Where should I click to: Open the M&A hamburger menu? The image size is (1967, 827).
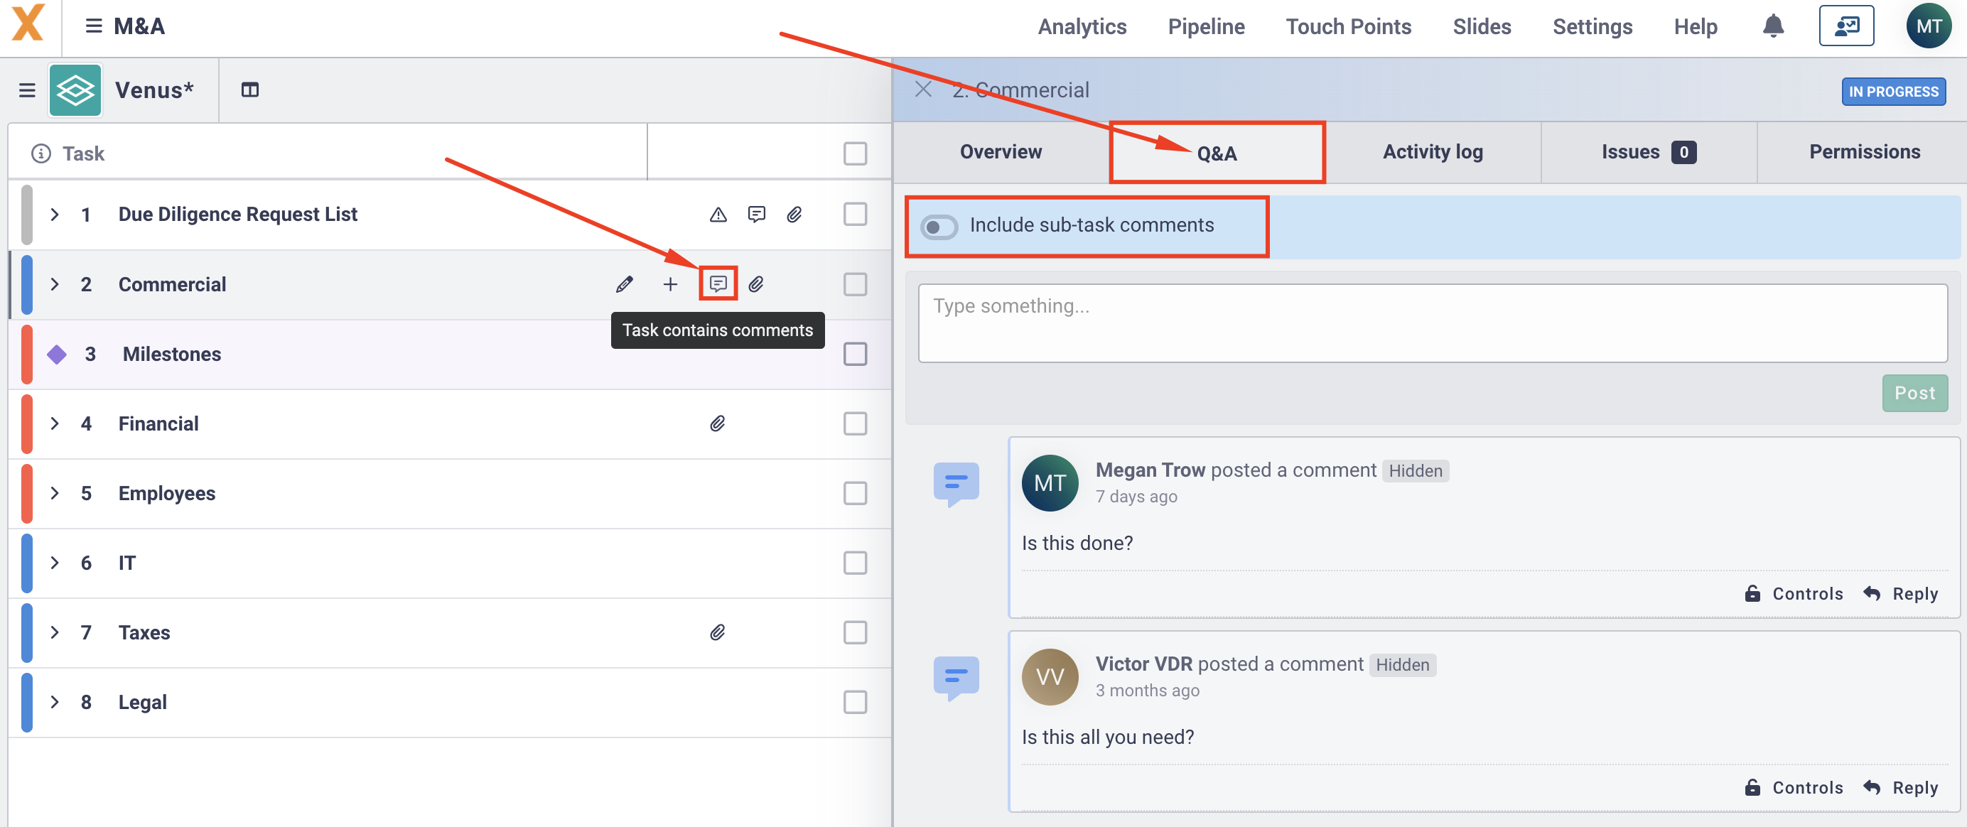click(93, 27)
